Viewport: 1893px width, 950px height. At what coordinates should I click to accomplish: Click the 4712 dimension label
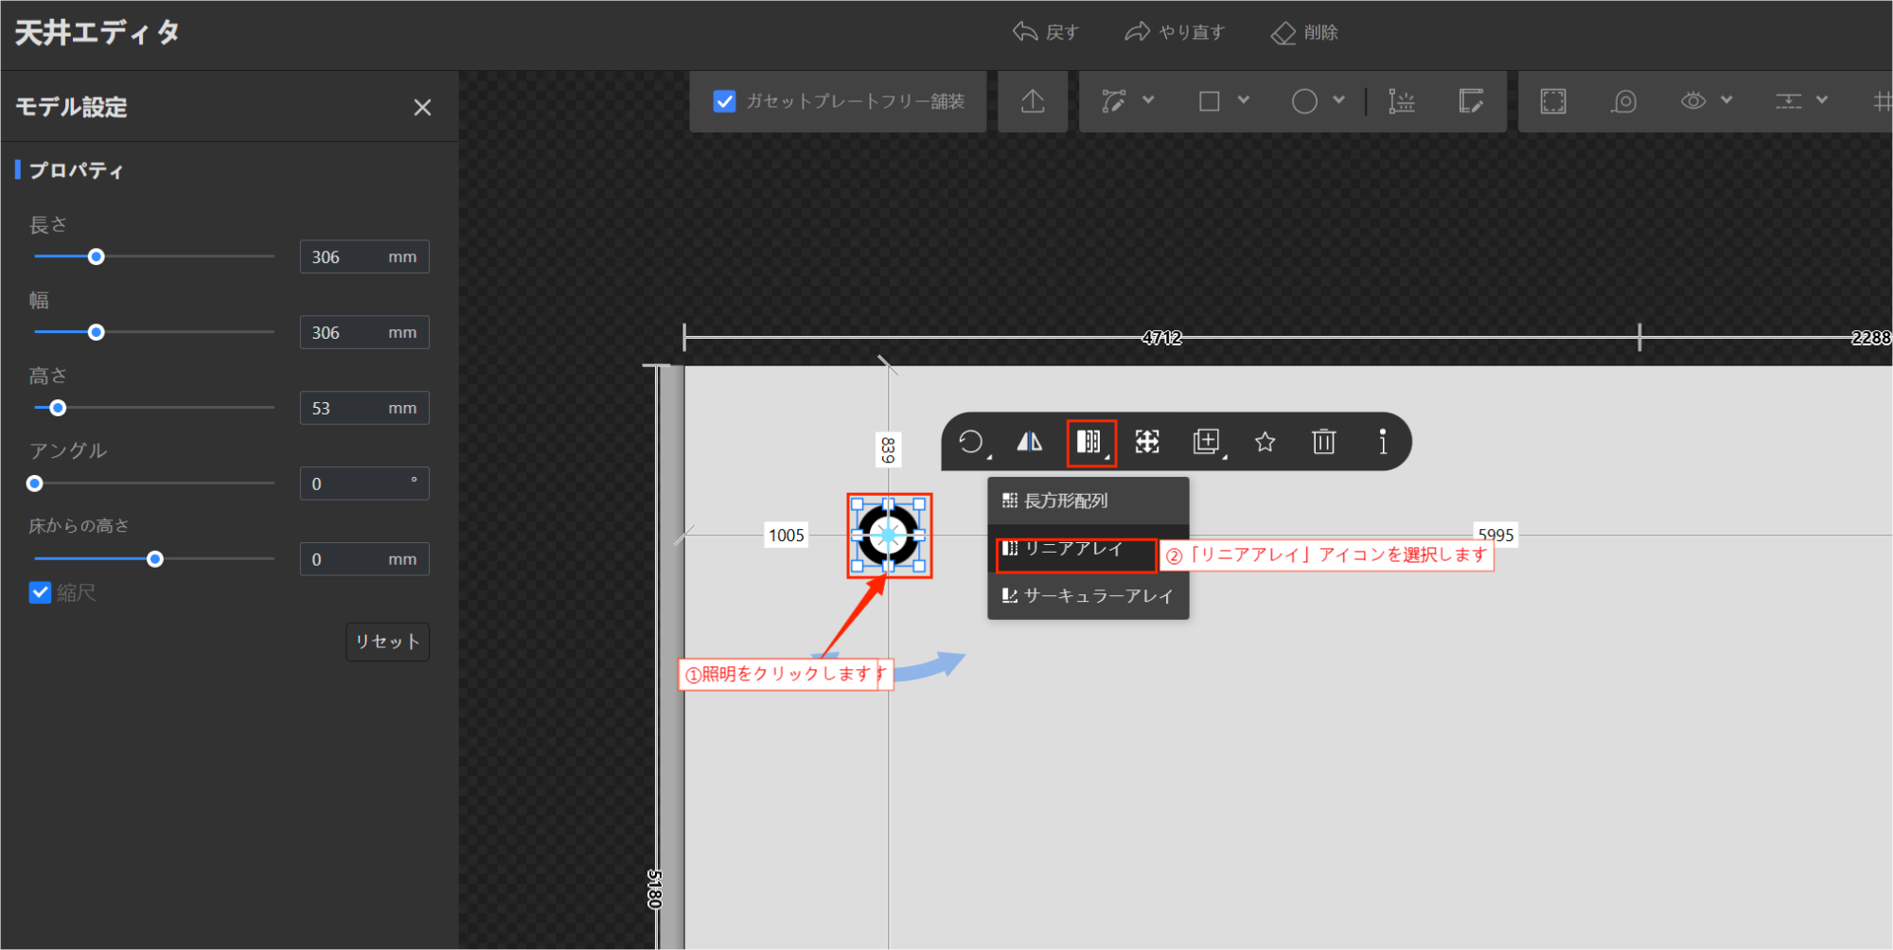(1162, 338)
